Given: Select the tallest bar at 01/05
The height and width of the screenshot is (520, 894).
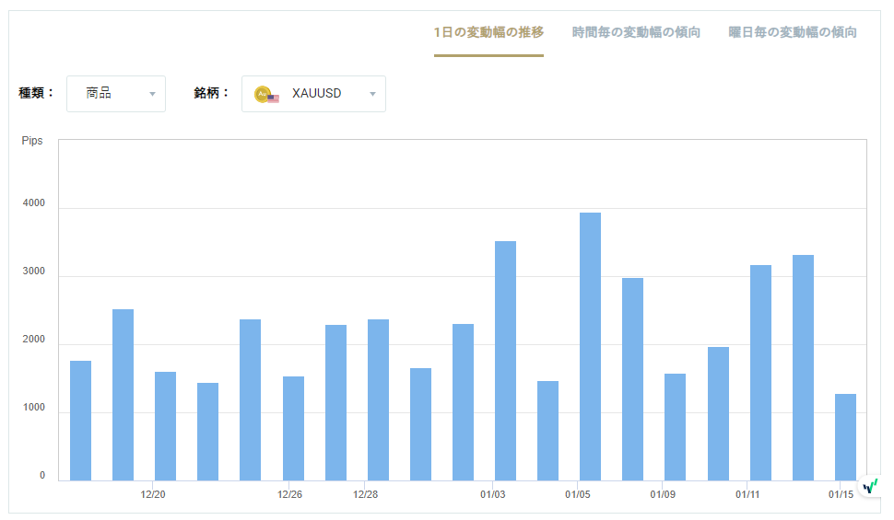Looking at the screenshot, I should point(590,347).
